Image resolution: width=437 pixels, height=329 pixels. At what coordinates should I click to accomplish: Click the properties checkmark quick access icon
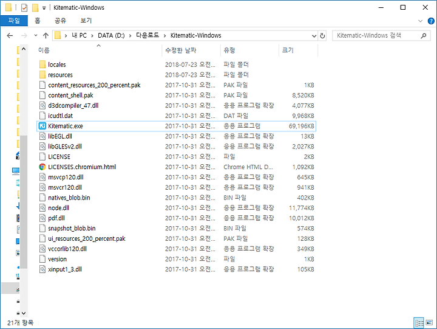(x=24, y=8)
